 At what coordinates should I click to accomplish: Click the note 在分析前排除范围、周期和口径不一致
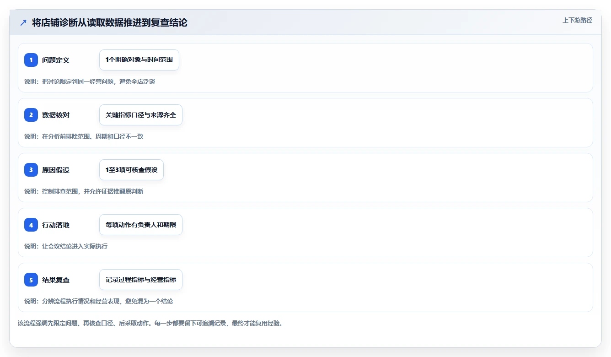84,136
